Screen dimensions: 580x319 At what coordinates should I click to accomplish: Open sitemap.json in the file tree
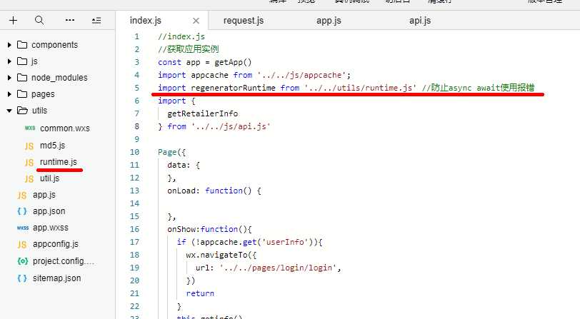pos(56,278)
